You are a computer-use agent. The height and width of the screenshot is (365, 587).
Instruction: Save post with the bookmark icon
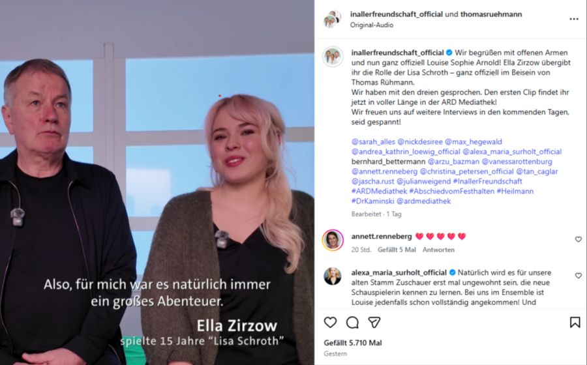pos(575,323)
